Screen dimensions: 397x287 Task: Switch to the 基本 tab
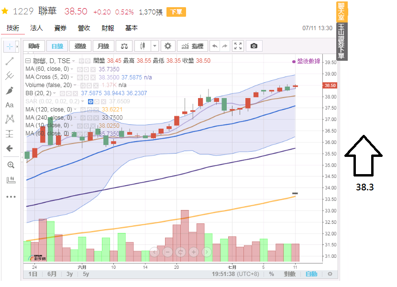click(132, 28)
